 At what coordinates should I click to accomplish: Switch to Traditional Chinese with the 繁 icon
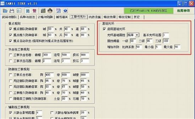[x=34, y=11]
